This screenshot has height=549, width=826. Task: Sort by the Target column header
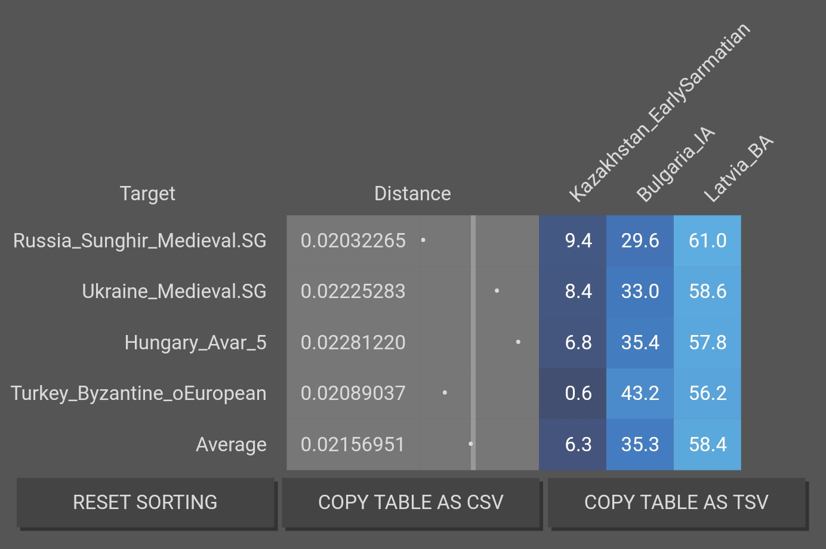[147, 194]
